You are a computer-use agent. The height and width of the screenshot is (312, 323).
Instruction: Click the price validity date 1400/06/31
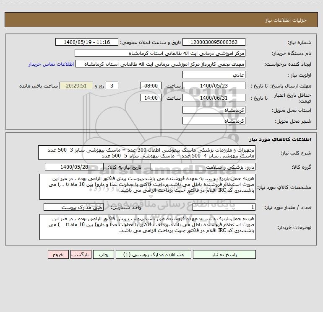point(214,98)
